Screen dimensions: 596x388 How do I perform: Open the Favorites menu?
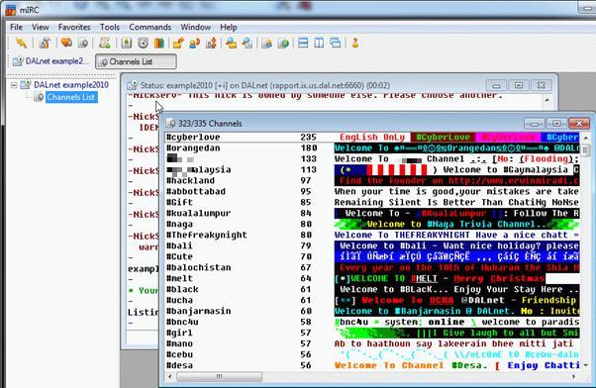click(x=74, y=28)
